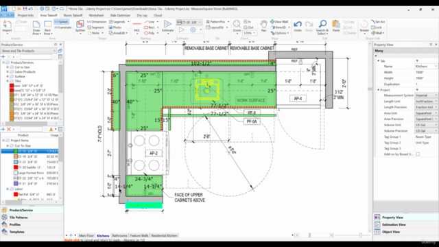The height and width of the screenshot is (247, 439).
Task: Click the estimate settings gear icon
Action: [x=193, y=30]
